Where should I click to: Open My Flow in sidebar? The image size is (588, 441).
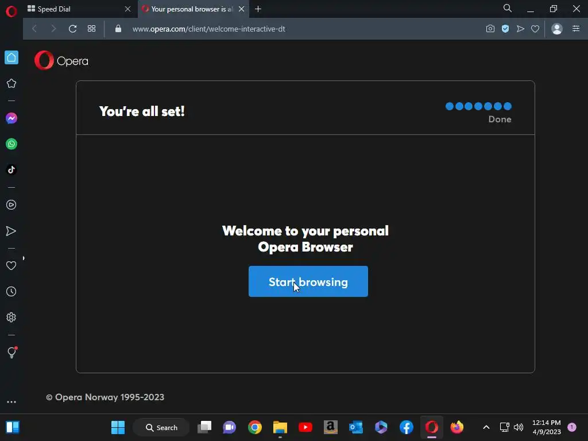click(11, 231)
